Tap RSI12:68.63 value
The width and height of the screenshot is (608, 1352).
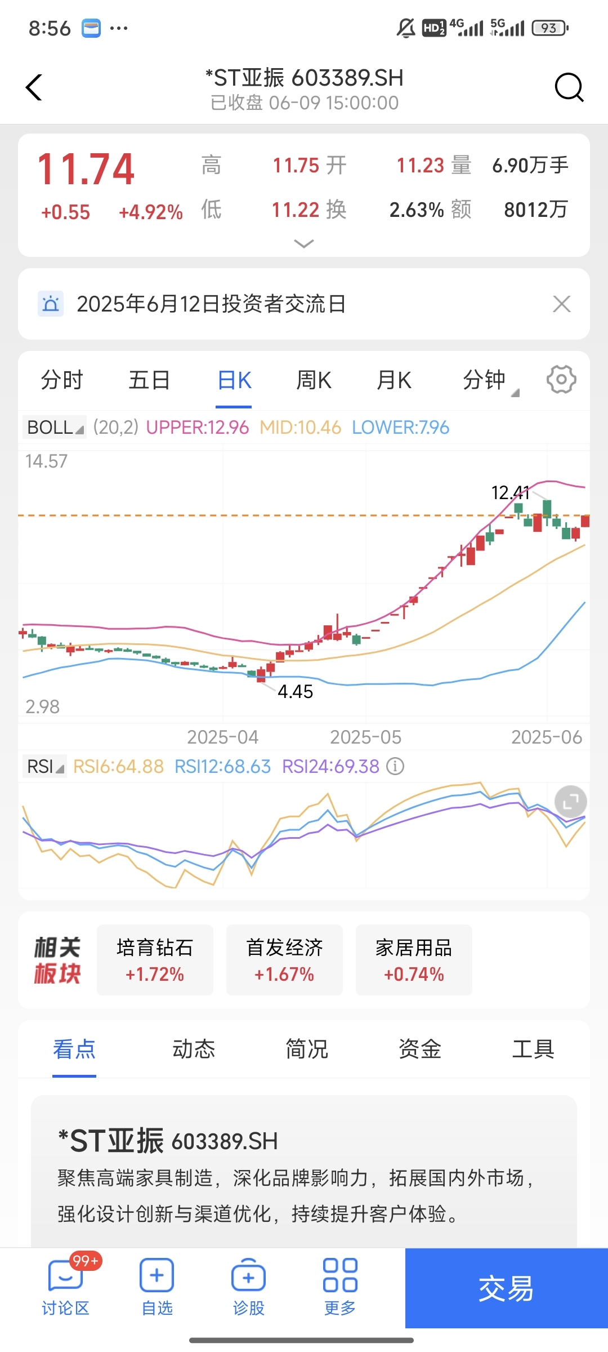coord(222,767)
